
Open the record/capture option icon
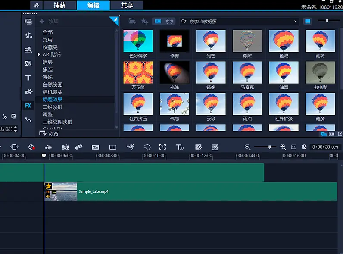32,147
